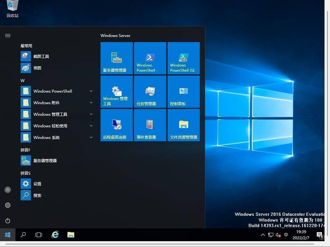
Task: Open the Windows 管理工具 tile
Action: point(117,92)
